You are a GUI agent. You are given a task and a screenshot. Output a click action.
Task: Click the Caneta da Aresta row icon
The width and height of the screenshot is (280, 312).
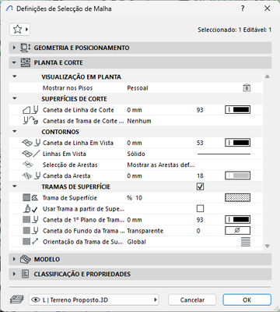click(x=31, y=175)
